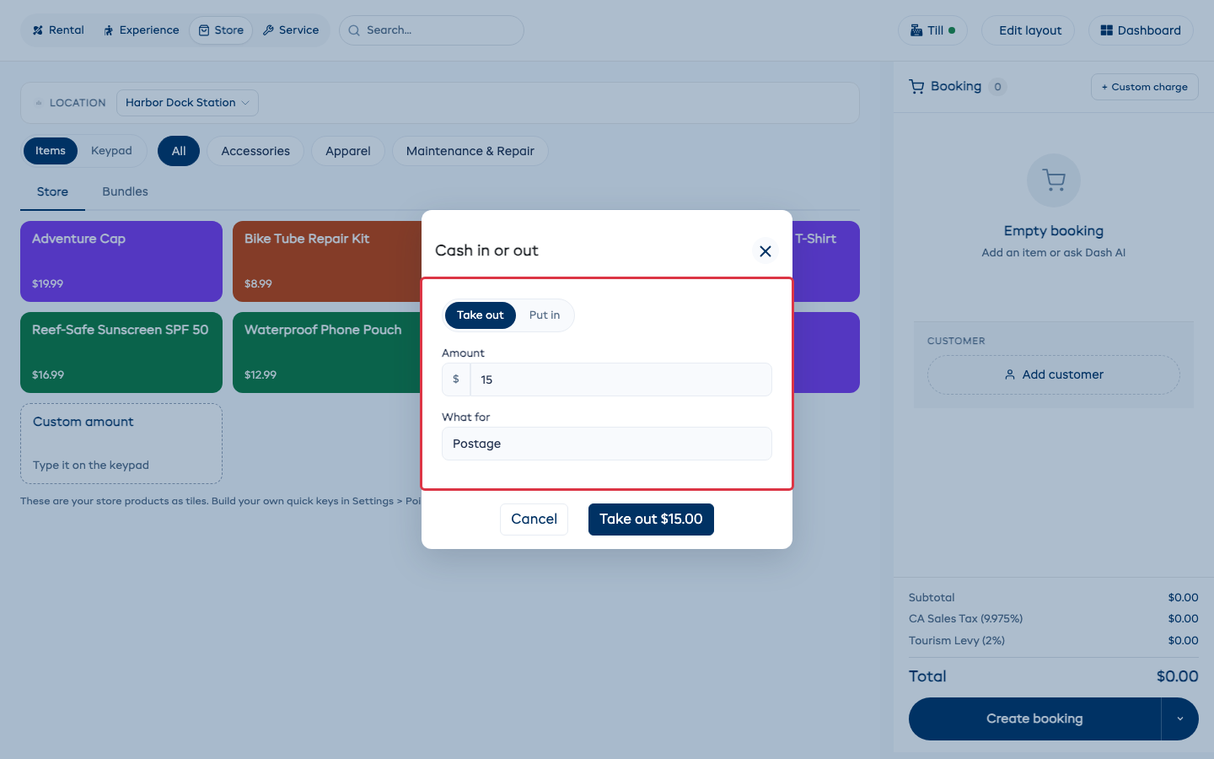Image resolution: width=1214 pixels, height=759 pixels.
Task: Click the empty booking cart icon
Action: coord(1054,180)
